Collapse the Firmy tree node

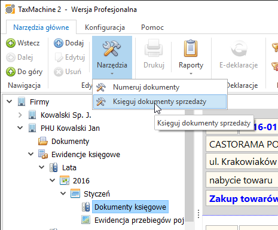coord(9,102)
